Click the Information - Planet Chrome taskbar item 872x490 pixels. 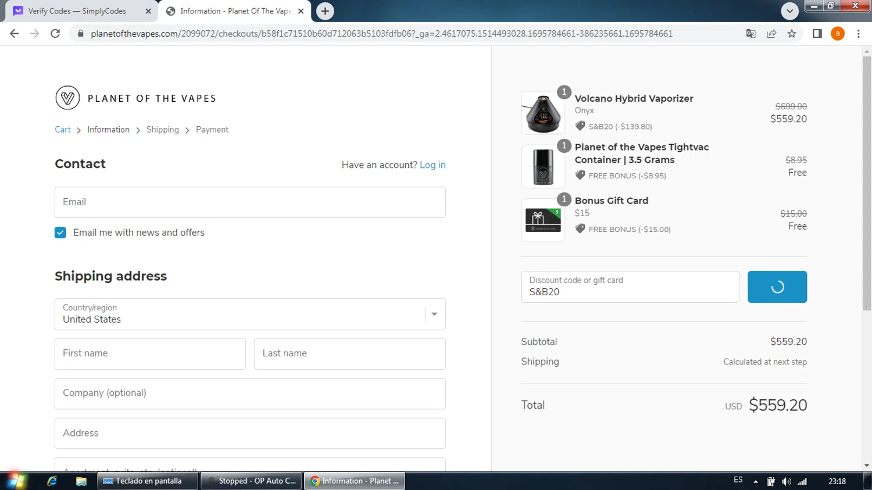pos(355,481)
